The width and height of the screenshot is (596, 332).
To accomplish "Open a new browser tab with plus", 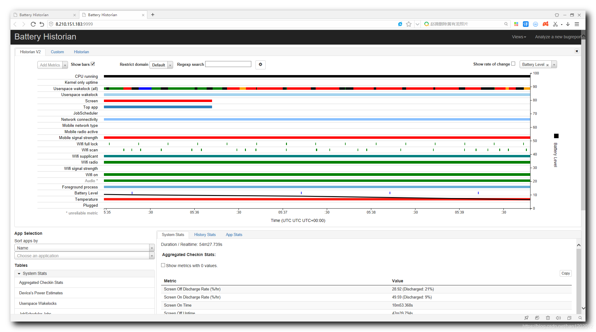I will coord(153,15).
